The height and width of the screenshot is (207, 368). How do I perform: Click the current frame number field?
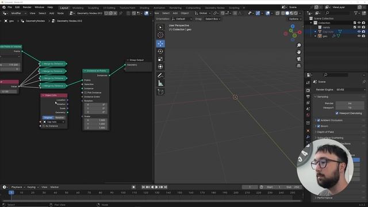(250, 187)
